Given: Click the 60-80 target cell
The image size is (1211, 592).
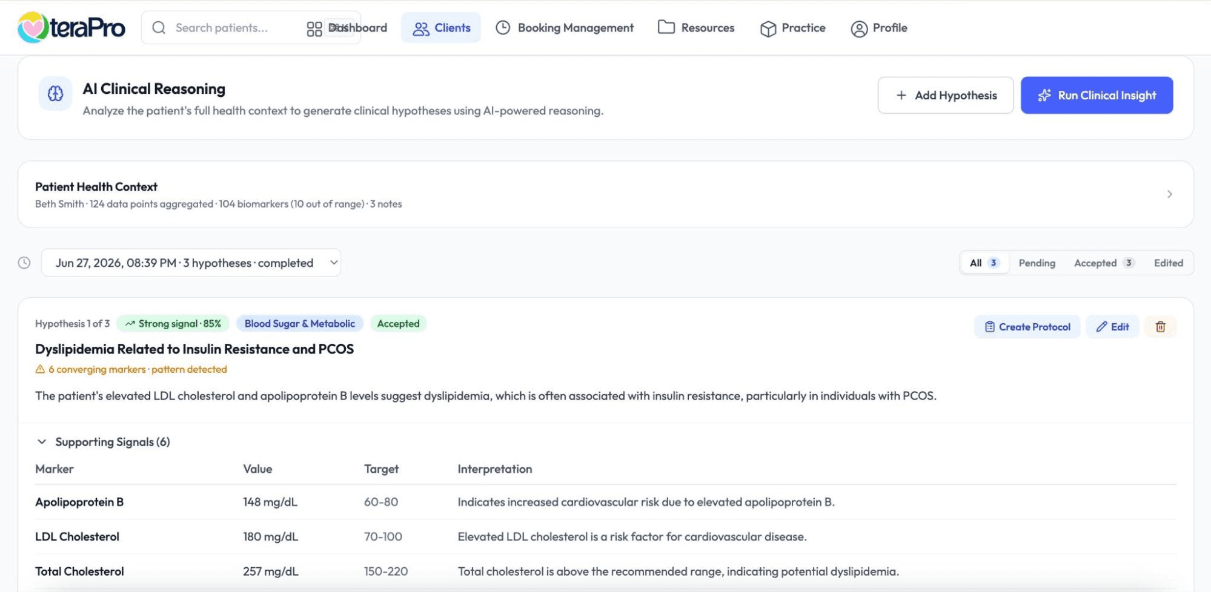Looking at the screenshot, I should [x=381, y=502].
